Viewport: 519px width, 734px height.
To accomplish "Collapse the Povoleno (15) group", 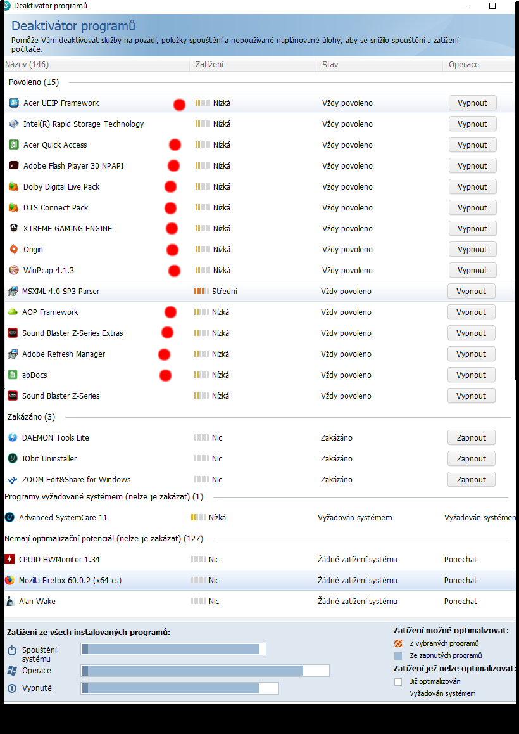I will click(x=34, y=82).
